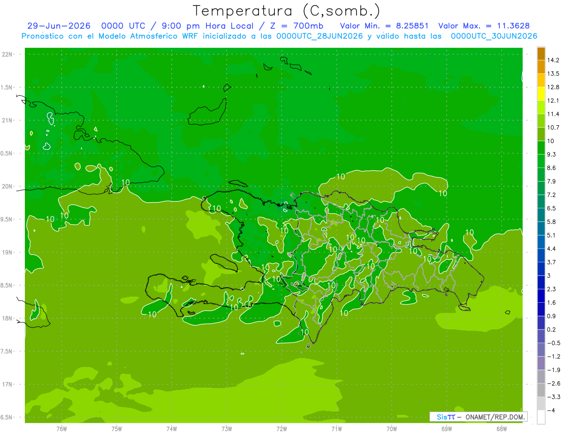563x435 pixels.
Task: Click the 73W longitude axis label
Action: click(227, 429)
